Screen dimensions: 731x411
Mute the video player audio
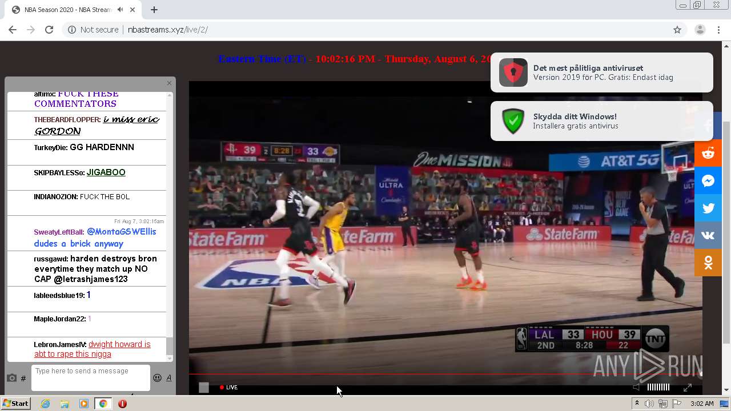pyautogui.click(x=636, y=387)
